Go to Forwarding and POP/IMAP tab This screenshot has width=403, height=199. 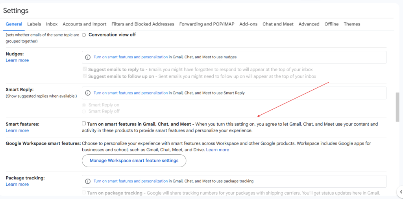click(x=207, y=24)
